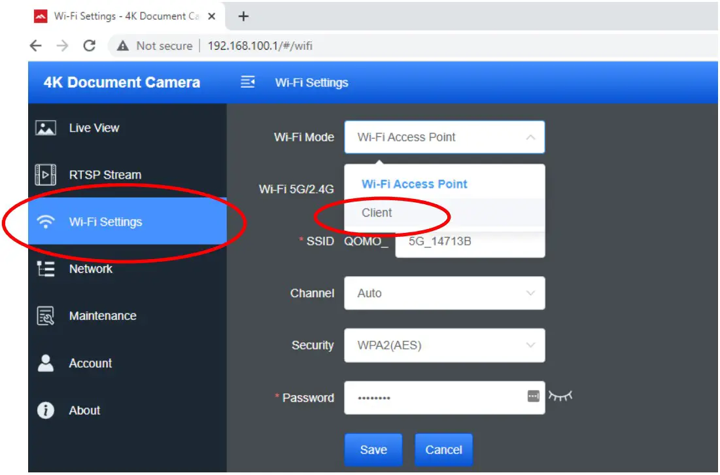Image resolution: width=720 pixels, height=475 pixels.
Task: Click the About info icon
Action: tap(46, 410)
